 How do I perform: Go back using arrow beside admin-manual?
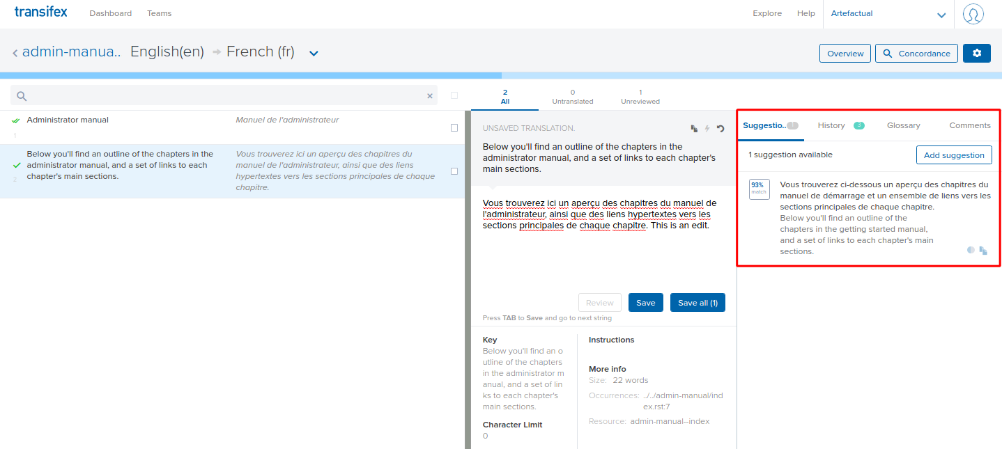pyautogui.click(x=15, y=53)
